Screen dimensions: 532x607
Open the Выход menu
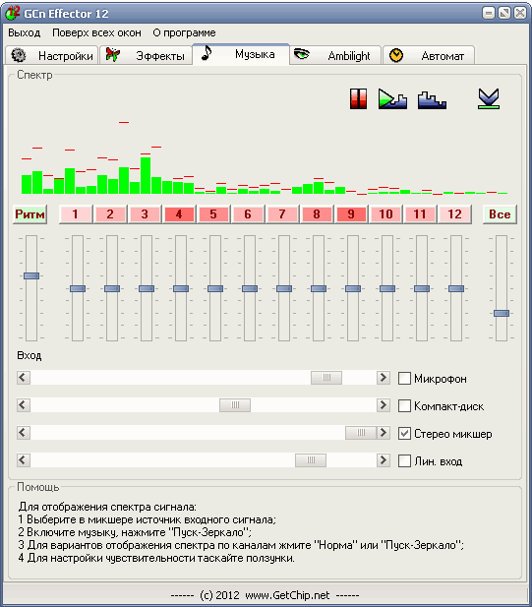pos(25,32)
